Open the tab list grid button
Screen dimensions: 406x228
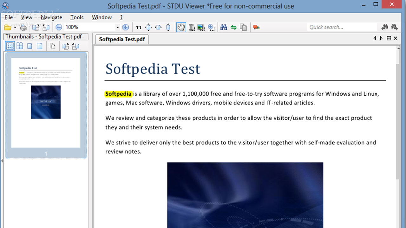[x=389, y=38]
